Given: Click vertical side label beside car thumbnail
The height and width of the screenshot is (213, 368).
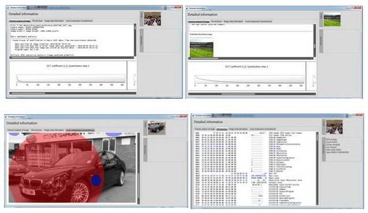Looking at the screenshot, I should tap(145, 128).
